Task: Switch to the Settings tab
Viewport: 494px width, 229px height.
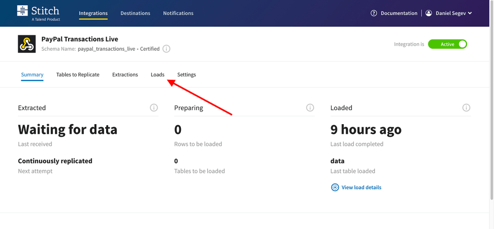Action: tap(187, 75)
